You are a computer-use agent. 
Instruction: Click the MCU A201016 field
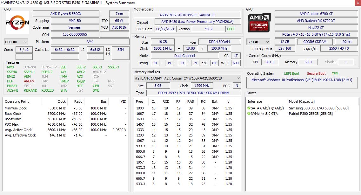tap(119, 27)
